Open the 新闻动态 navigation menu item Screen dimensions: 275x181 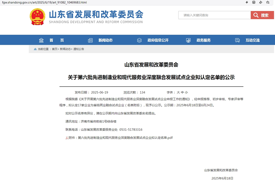click(106, 40)
